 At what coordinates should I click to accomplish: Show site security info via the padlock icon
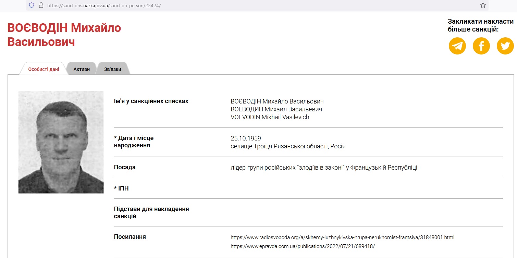pyautogui.click(x=41, y=5)
